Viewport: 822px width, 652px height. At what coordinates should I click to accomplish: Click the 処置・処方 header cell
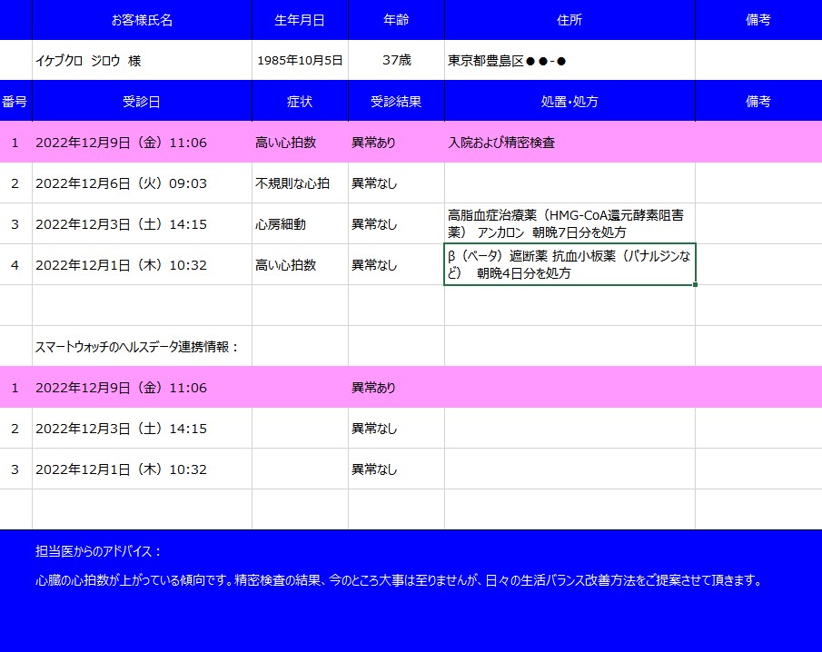pyautogui.click(x=569, y=102)
